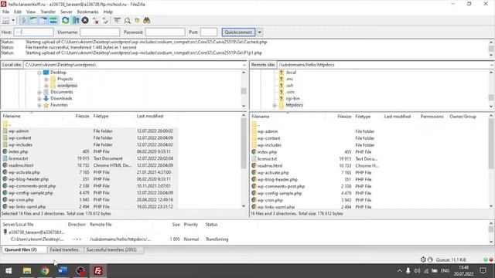Focus the Username input field
Viewport: 495px width, 278px height.
(x=100, y=32)
